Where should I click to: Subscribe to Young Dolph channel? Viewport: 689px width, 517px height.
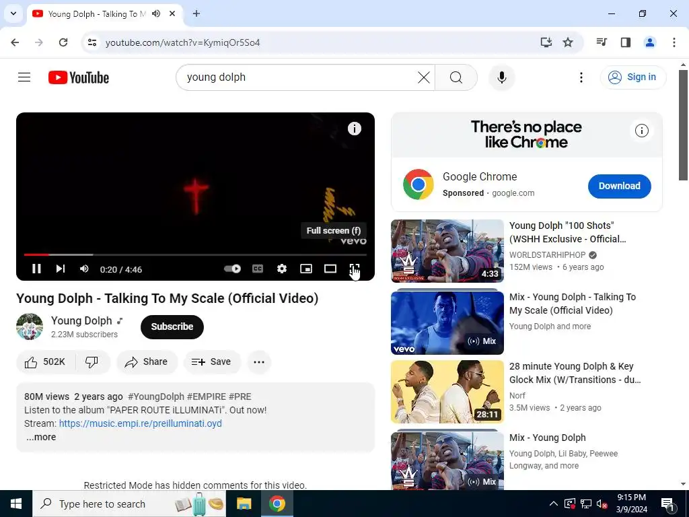[172, 326]
